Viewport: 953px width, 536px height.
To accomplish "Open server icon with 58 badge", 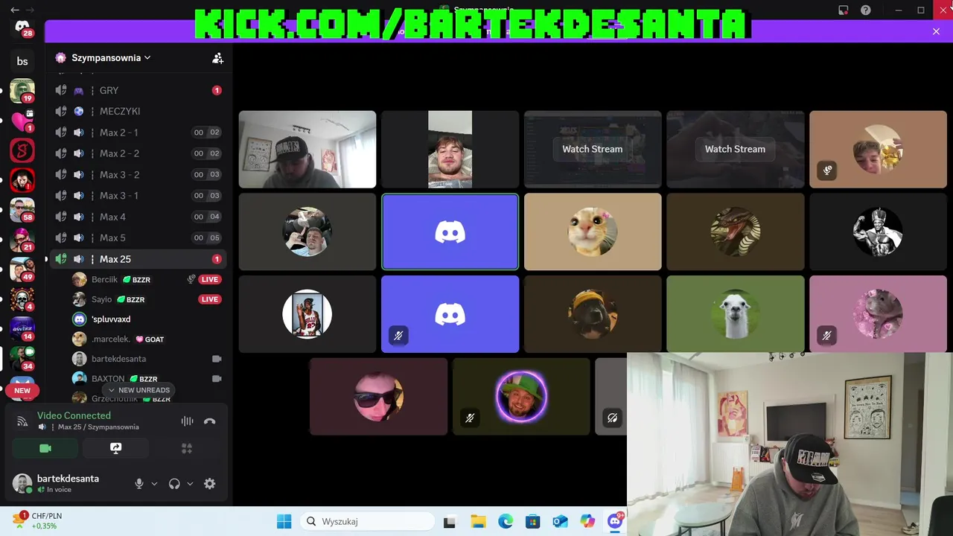I will click(x=22, y=209).
